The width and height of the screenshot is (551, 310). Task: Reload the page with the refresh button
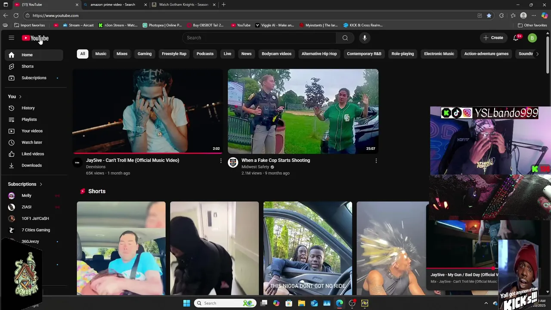[16, 15]
